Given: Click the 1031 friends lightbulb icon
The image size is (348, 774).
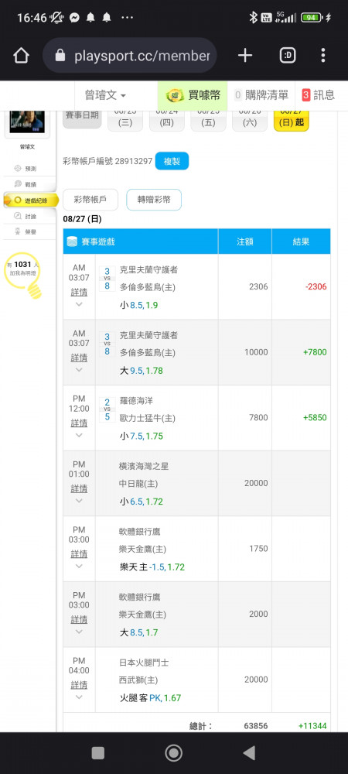Looking at the screenshot, I should [22, 275].
